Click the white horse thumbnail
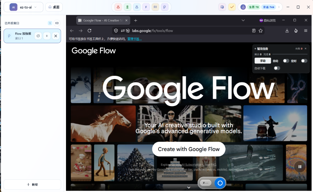 [x=103, y=124]
